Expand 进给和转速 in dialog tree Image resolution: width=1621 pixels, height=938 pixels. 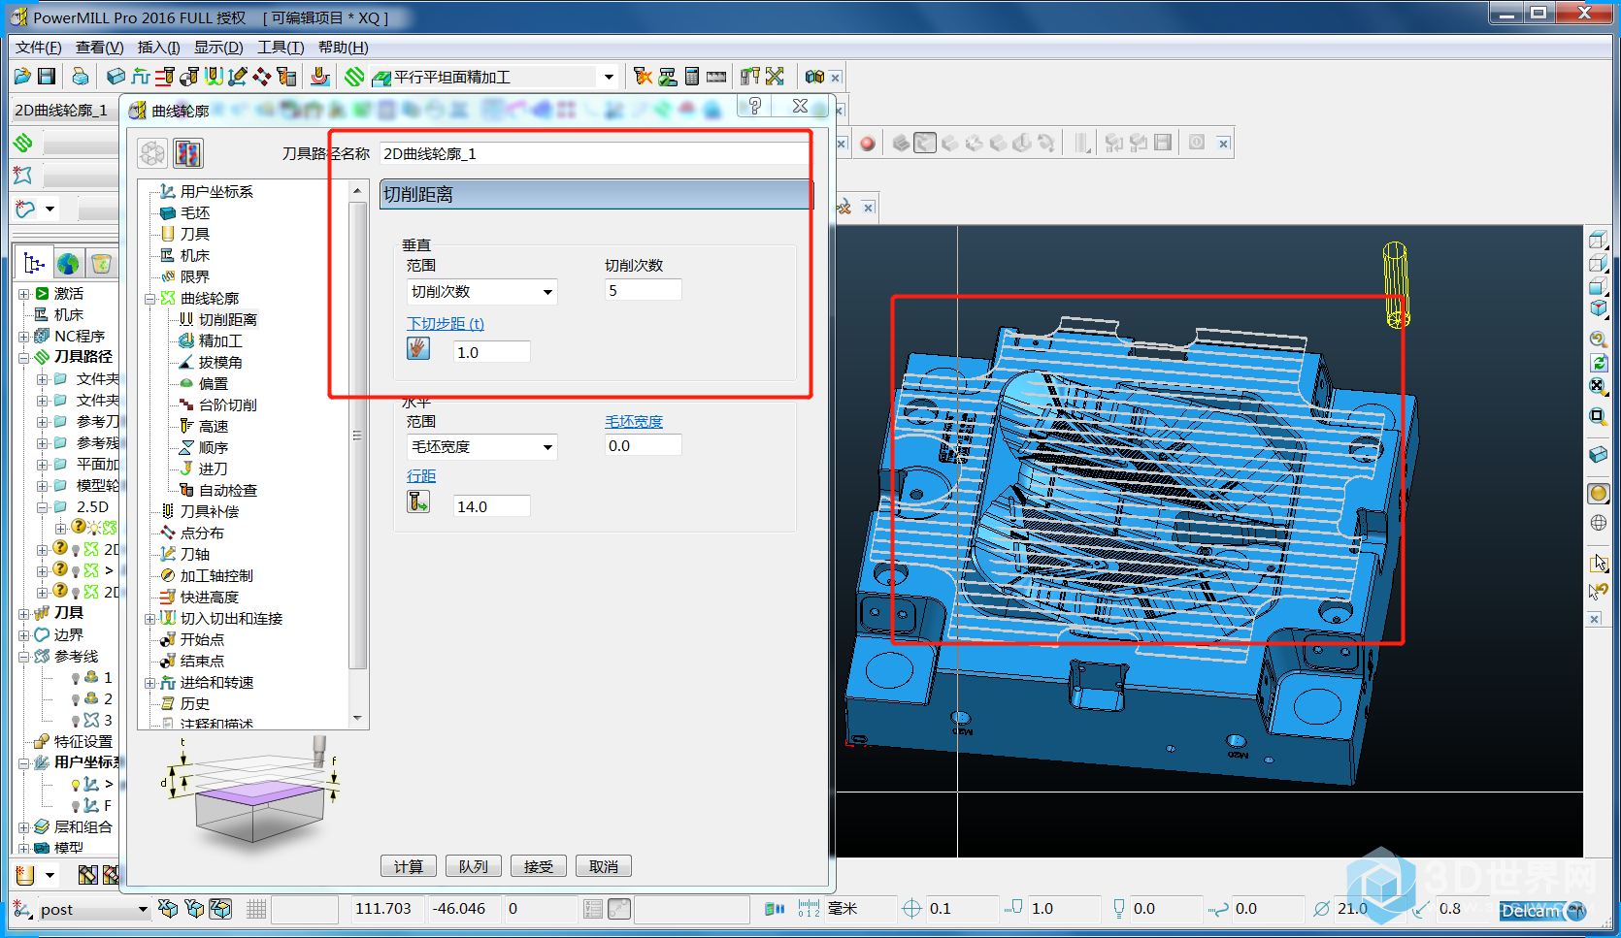pyautogui.click(x=150, y=683)
